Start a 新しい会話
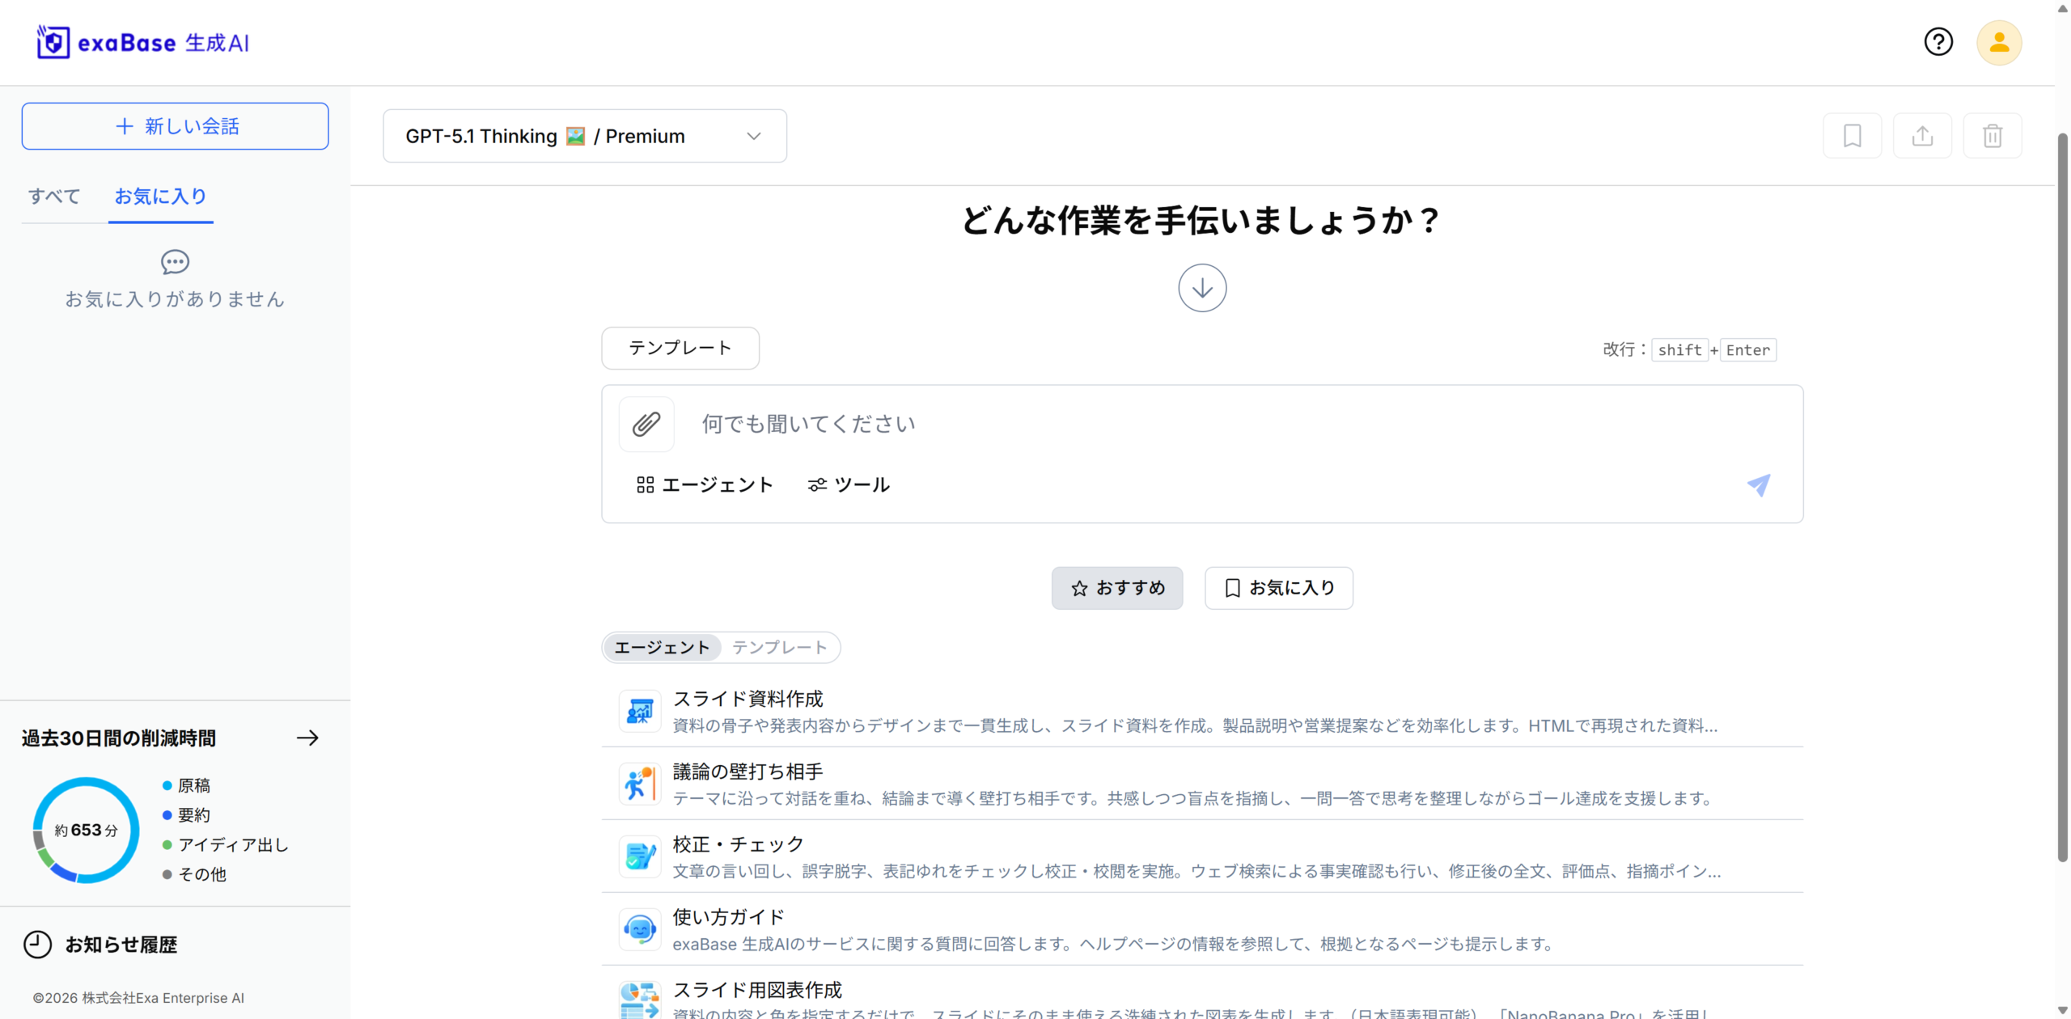The width and height of the screenshot is (2071, 1019). coord(174,125)
